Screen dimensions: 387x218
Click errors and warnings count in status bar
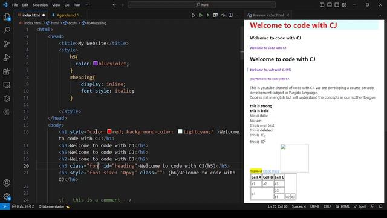coord(23,206)
